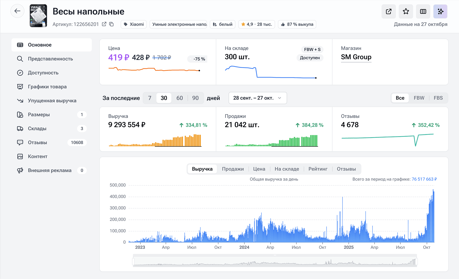459x279 pixels.
Task: Open Внешняя реклама megaphone sidebar item
Action: click(x=50, y=170)
